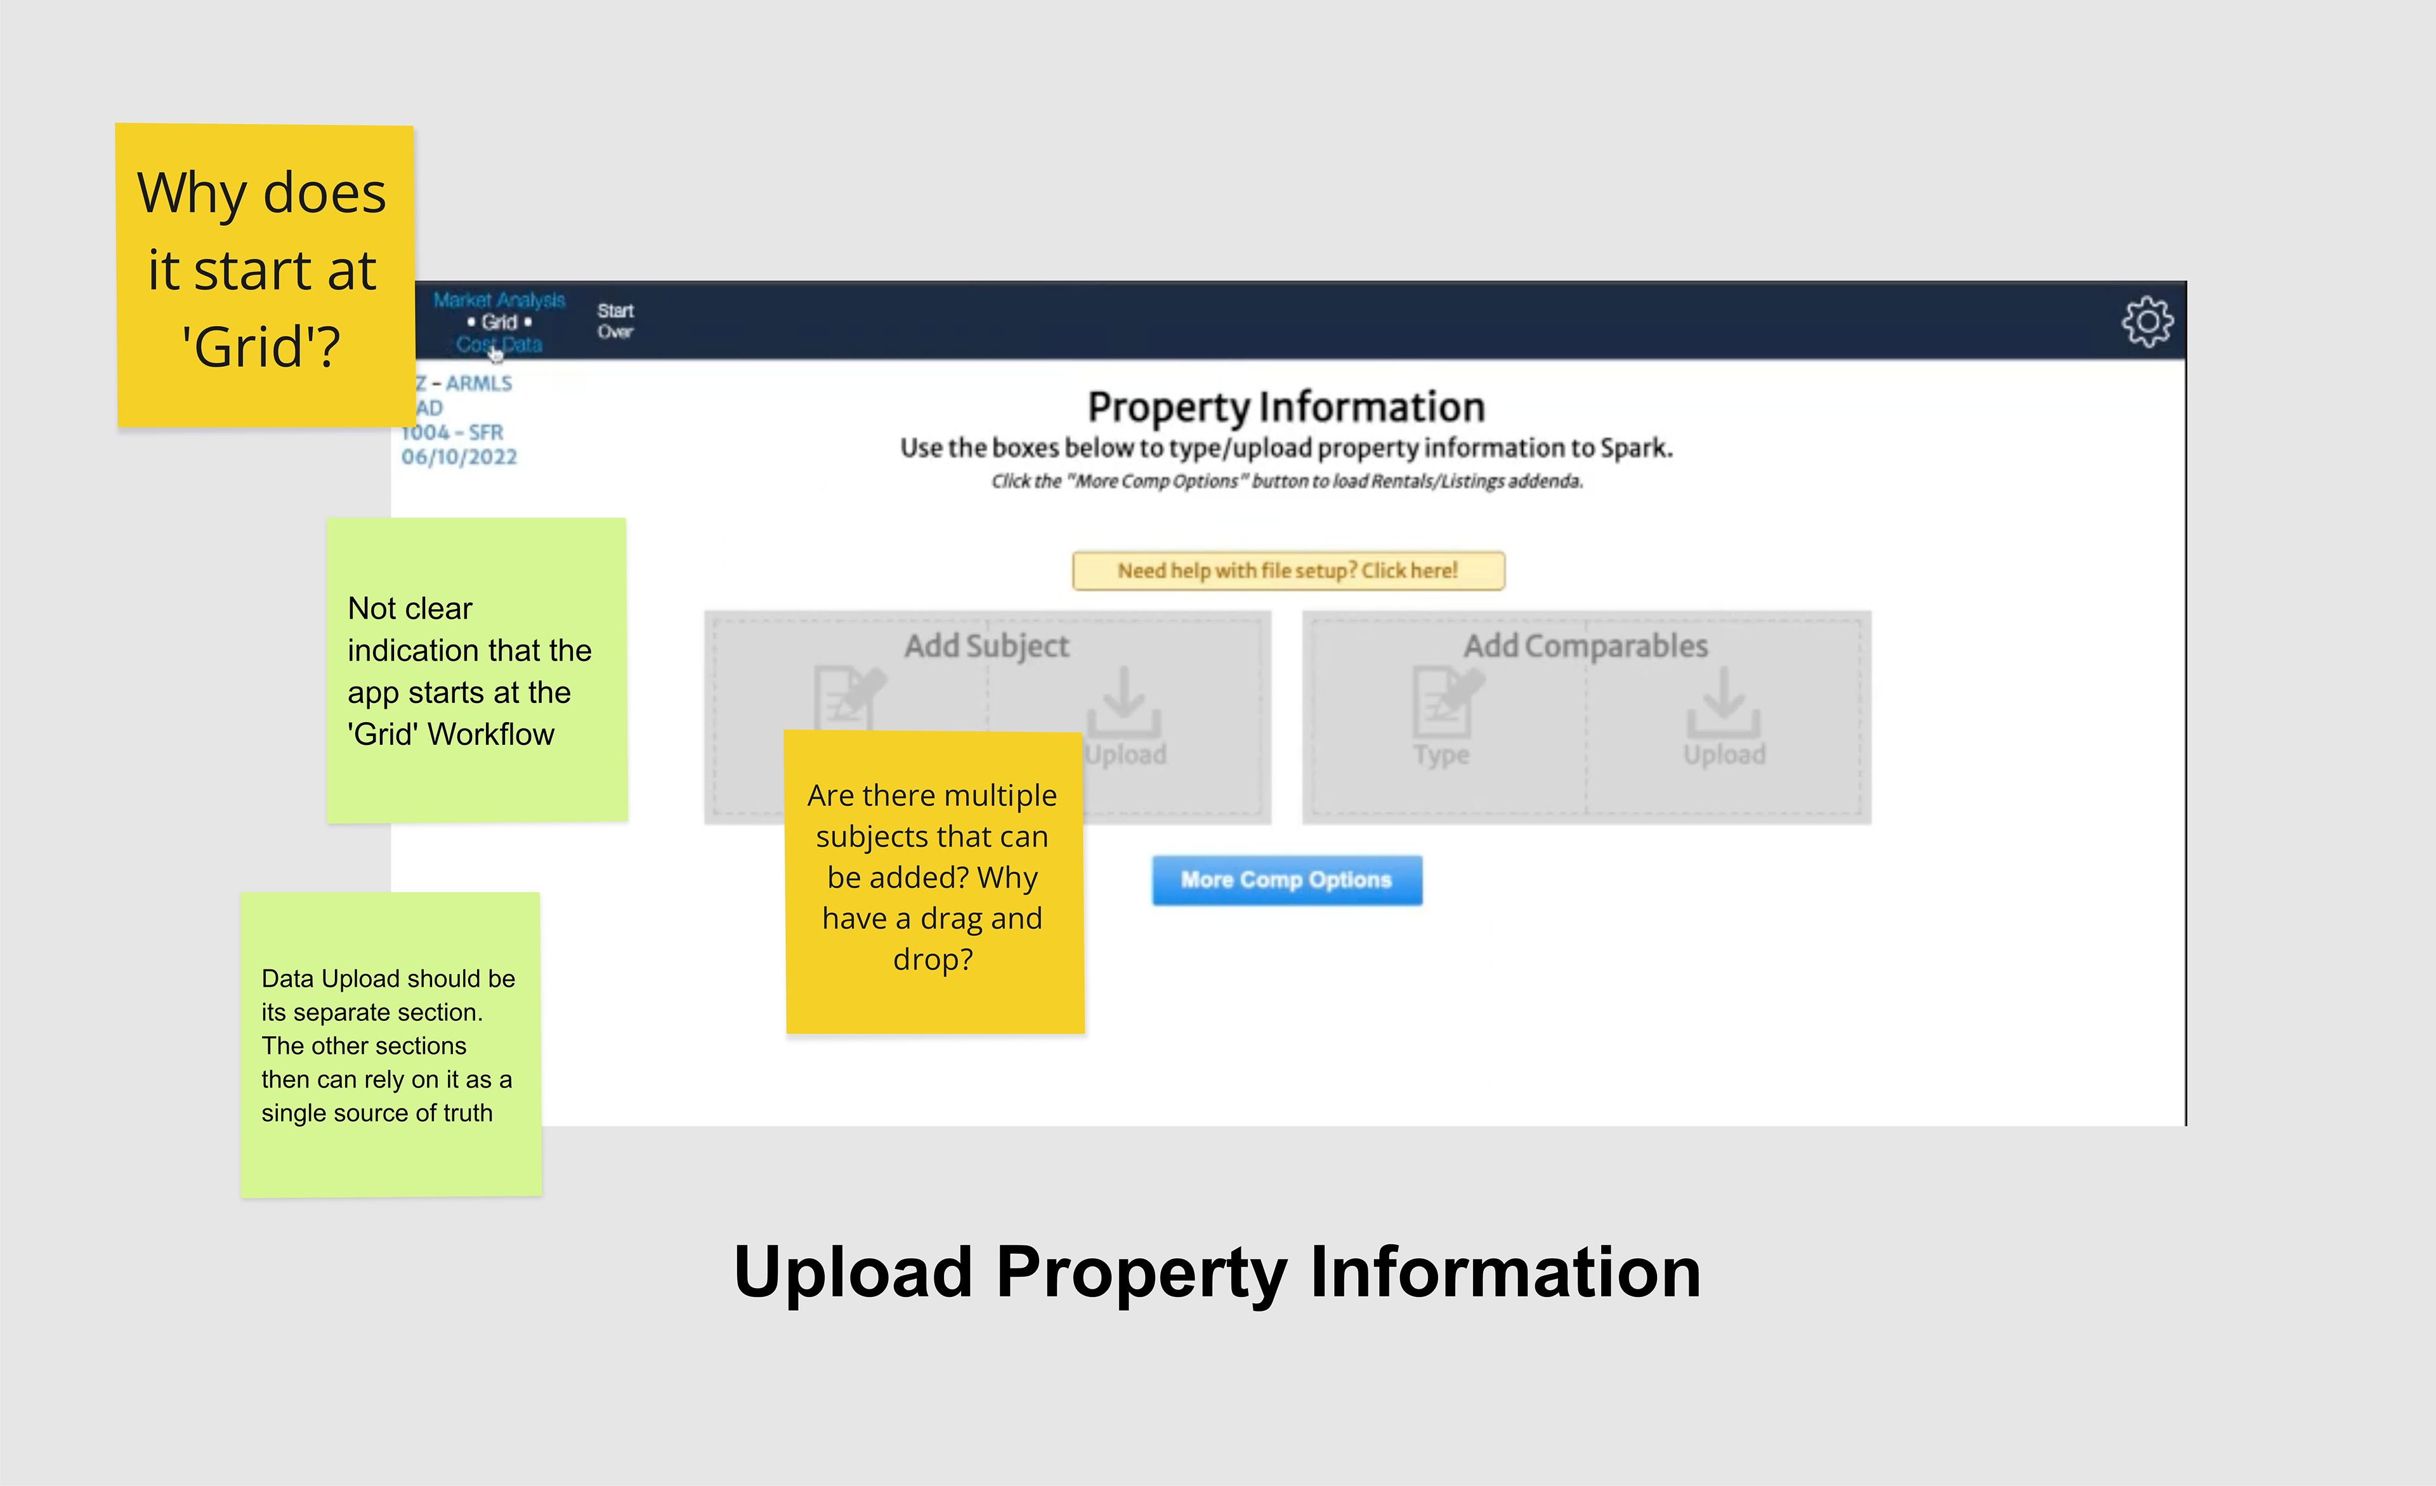Viewport: 2436px width, 1486px height.
Task: Click the Upload Property Information title text
Action: pyautogui.click(x=1217, y=1272)
